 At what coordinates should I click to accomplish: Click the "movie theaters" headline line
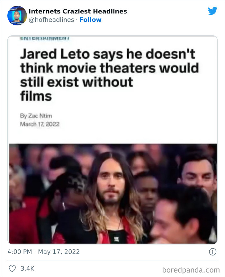click(x=109, y=68)
